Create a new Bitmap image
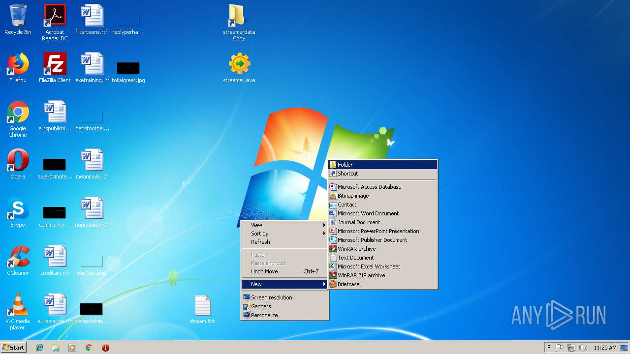 [x=383, y=196]
